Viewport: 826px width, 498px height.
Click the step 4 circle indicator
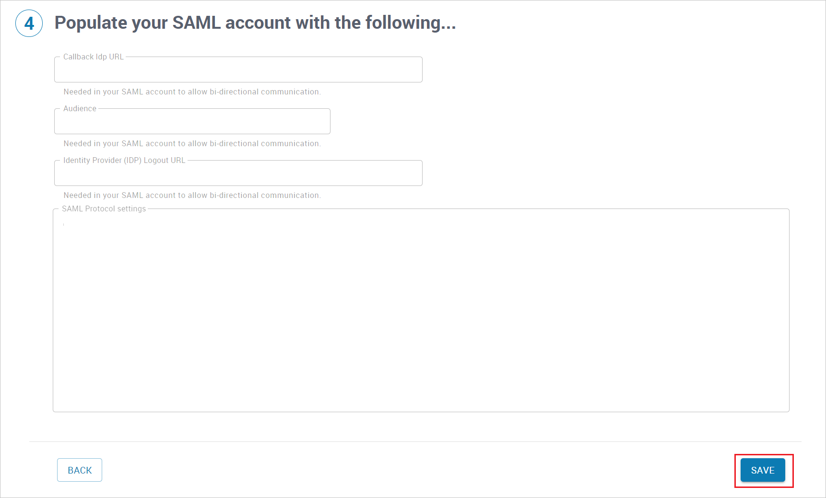coord(29,23)
